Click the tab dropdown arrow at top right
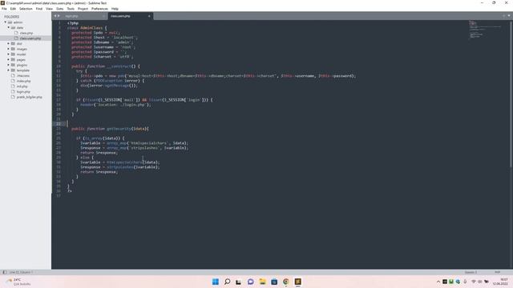 coord(509,16)
